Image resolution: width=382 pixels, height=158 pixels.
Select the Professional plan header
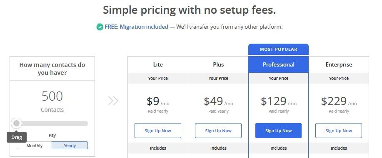click(278, 65)
